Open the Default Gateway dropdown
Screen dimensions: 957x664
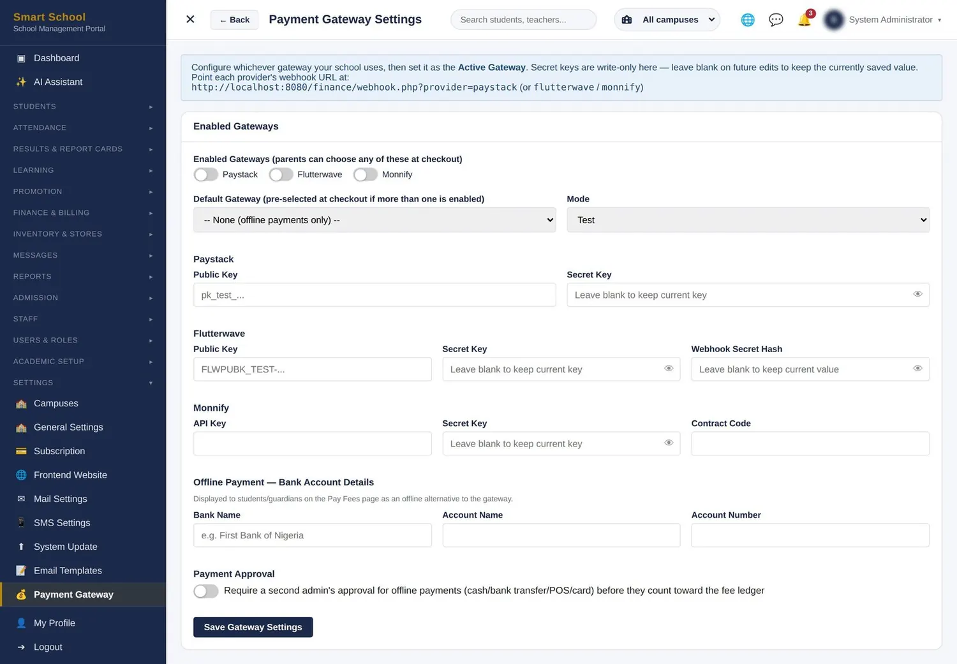click(x=375, y=220)
